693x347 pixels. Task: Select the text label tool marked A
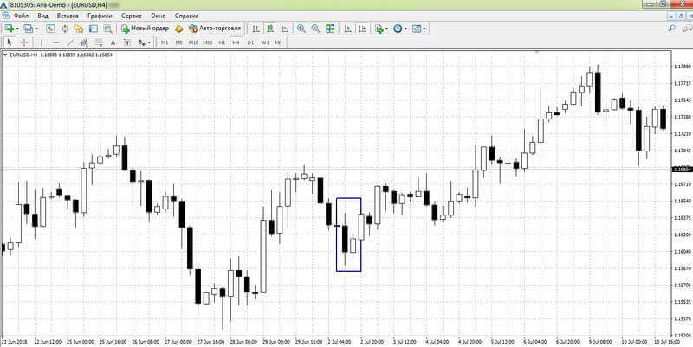[113, 42]
